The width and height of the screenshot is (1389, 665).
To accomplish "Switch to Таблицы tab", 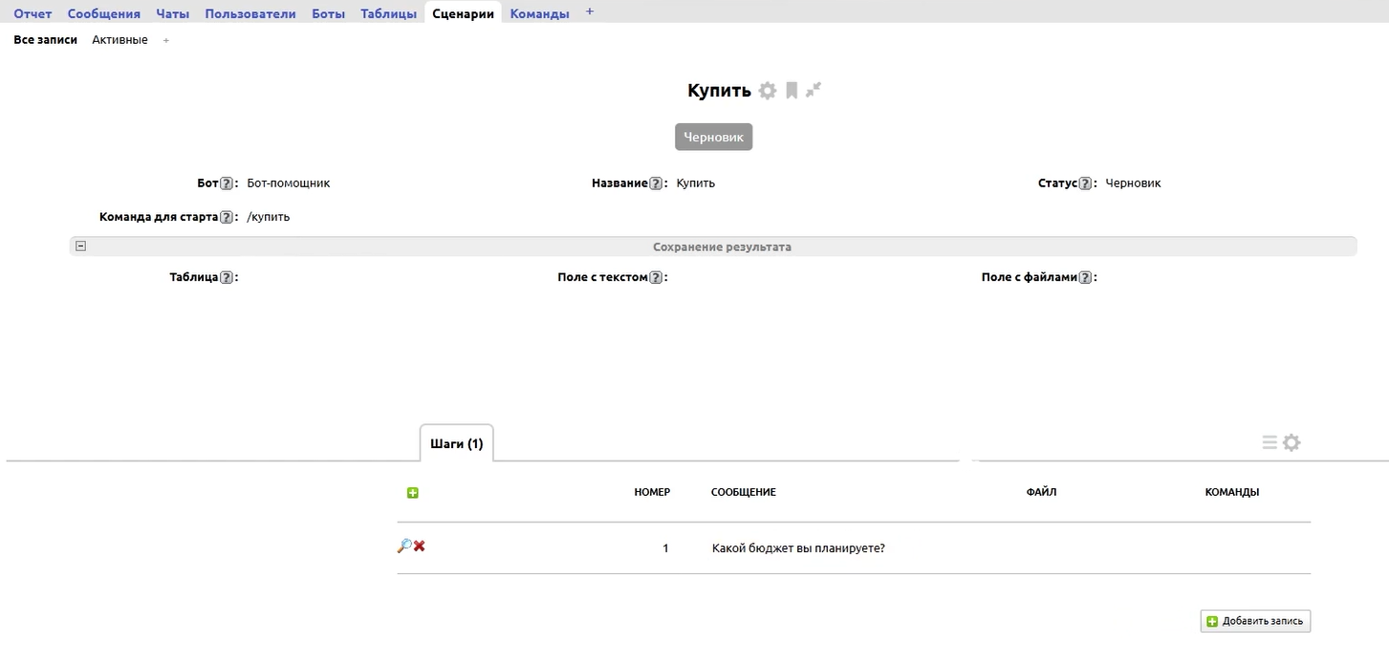I will (x=389, y=13).
